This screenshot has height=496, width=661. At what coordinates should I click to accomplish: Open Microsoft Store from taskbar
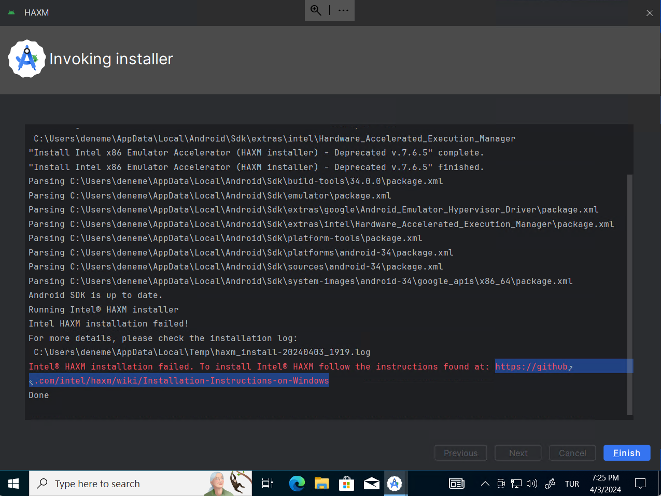[346, 484]
